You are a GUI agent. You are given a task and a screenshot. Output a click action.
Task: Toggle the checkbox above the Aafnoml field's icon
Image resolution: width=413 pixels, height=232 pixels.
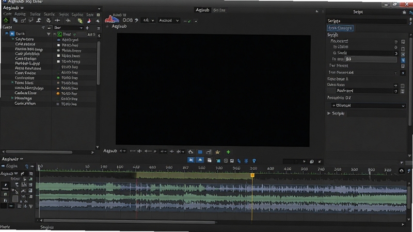tap(403, 86)
